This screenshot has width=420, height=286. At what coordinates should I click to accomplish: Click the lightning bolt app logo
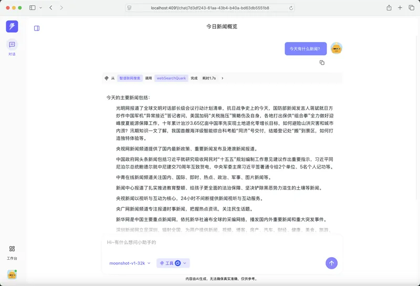pyautogui.click(x=12, y=26)
